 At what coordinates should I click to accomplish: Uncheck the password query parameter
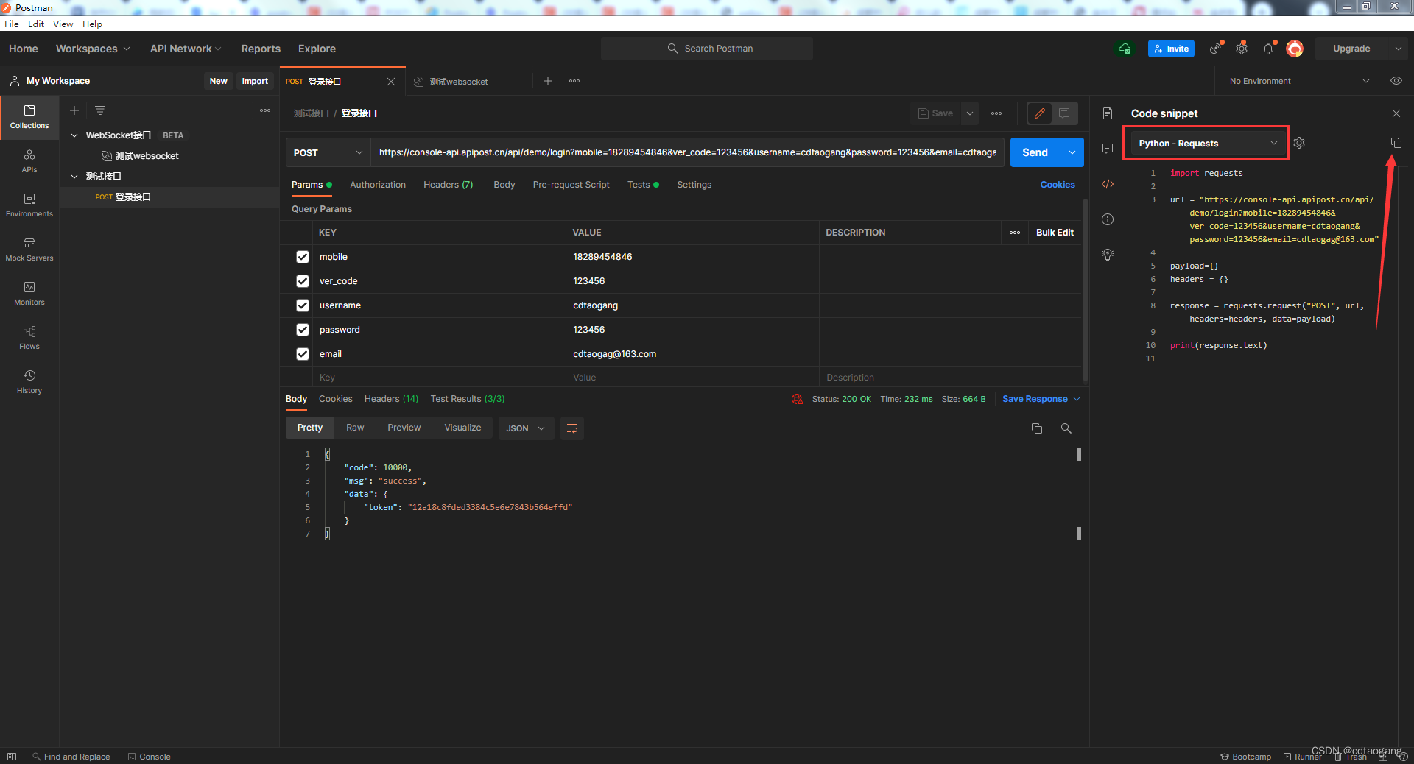click(x=303, y=330)
